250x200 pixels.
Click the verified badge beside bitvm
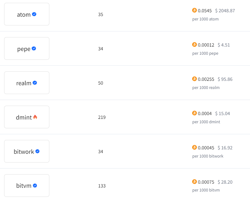35,186
